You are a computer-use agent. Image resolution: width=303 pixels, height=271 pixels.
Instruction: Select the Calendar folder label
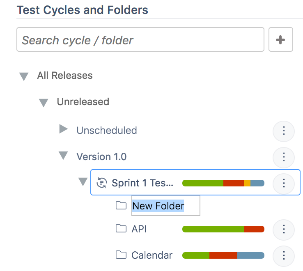click(152, 255)
